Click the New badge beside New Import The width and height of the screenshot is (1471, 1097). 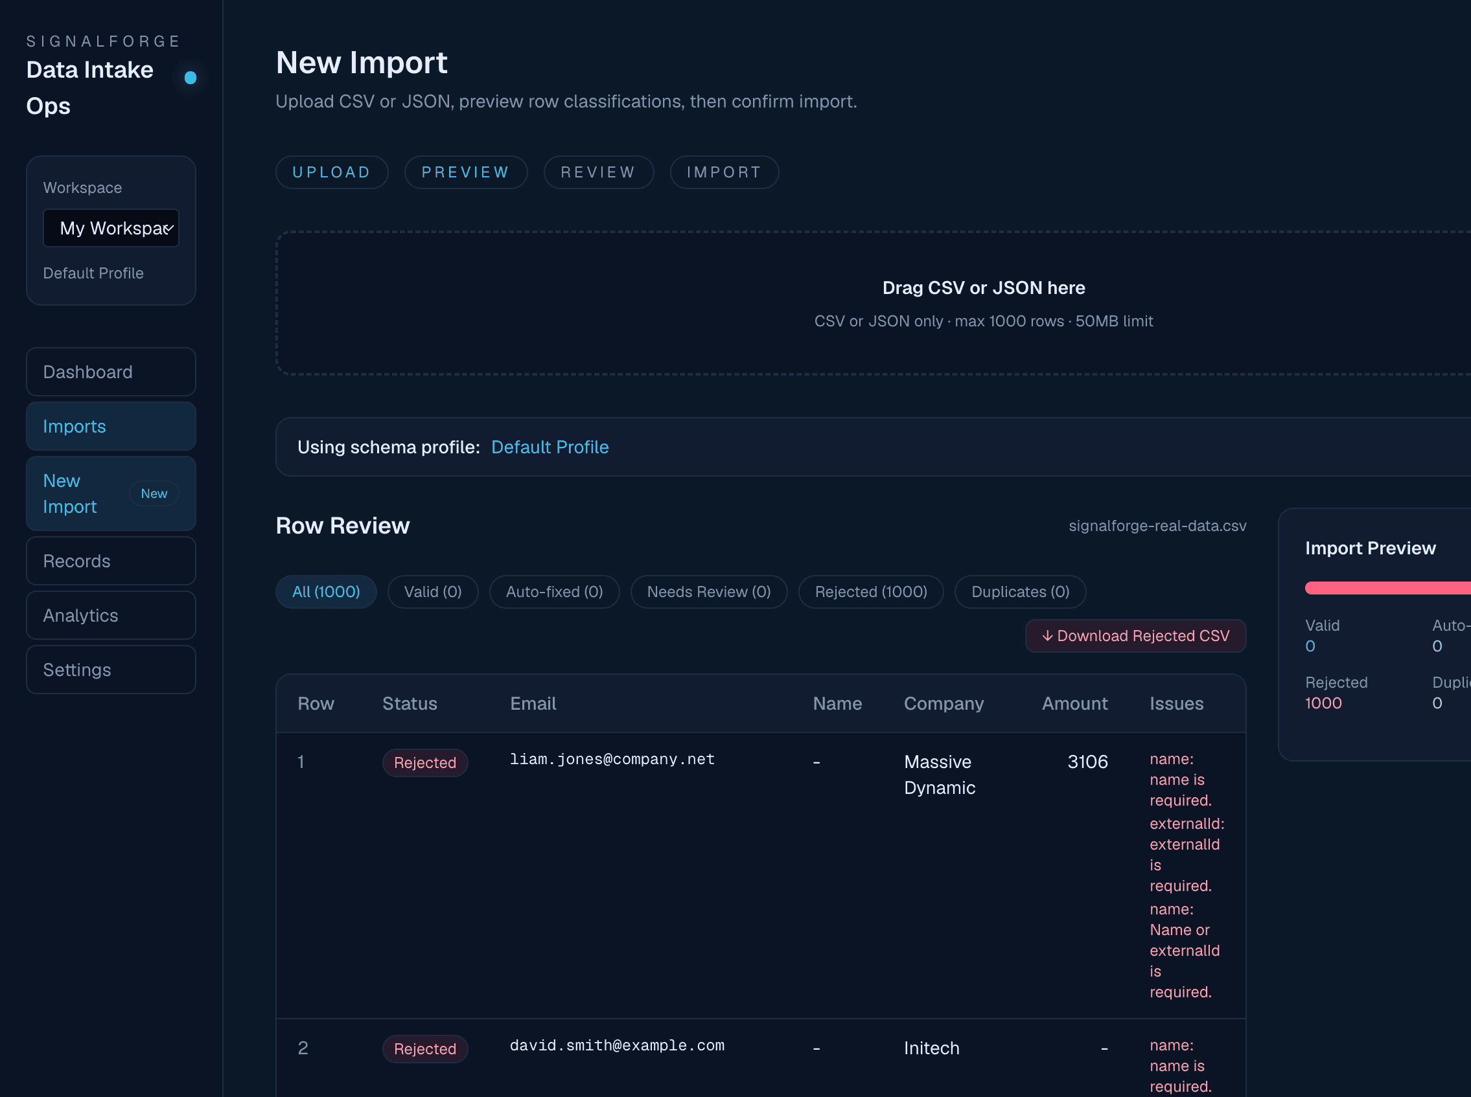[x=154, y=493]
